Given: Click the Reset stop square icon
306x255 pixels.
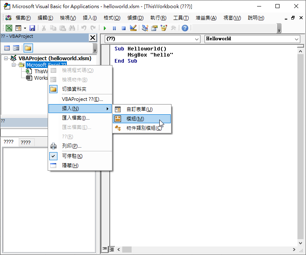Looking at the screenshot, I should (123, 28).
